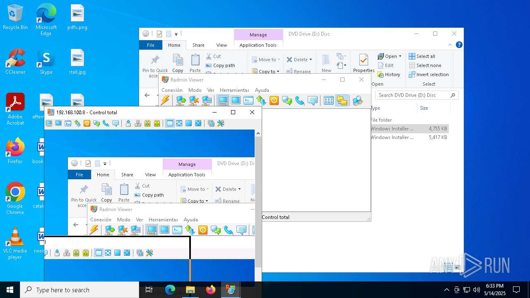This screenshot has height=298, width=530.
Task: Select Full Control mode in the Radmin Viewer toolbar
Action: 223,101
